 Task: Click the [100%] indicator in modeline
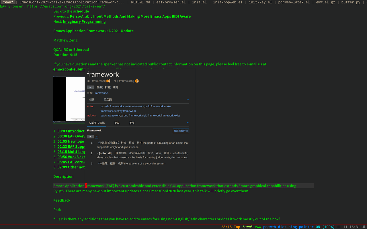[x=328, y=227]
